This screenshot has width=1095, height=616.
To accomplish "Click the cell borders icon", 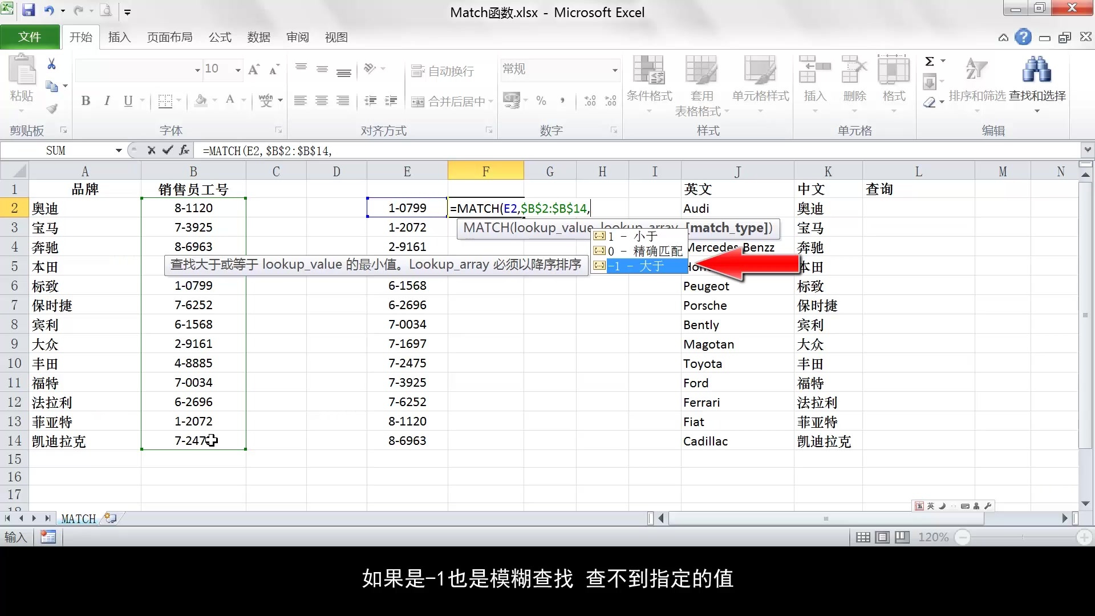I will pos(165,101).
